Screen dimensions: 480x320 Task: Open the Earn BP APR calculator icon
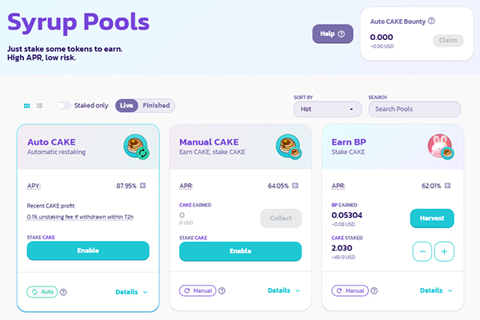[x=447, y=185]
